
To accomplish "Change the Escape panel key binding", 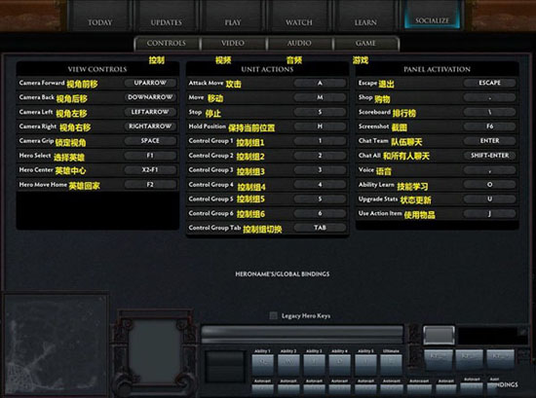I will (489, 83).
